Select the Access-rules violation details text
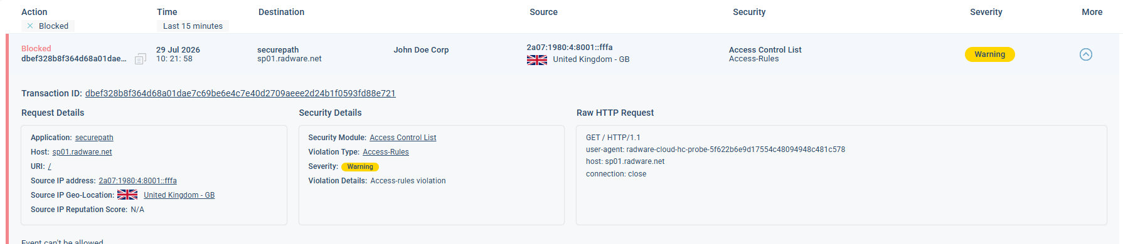 408,181
